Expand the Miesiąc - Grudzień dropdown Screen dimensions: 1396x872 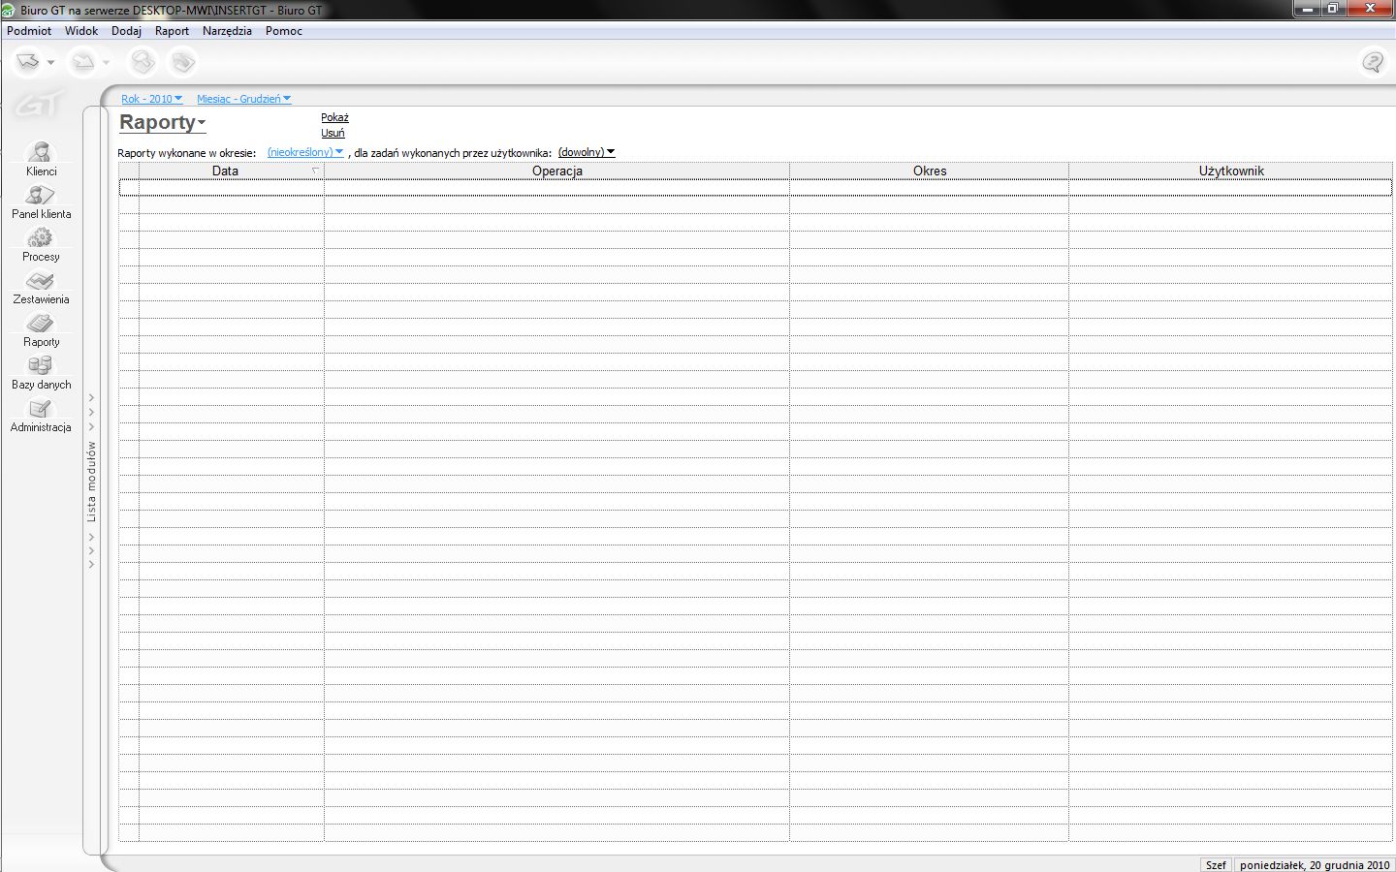pyautogui.click(x=244, y=99)
